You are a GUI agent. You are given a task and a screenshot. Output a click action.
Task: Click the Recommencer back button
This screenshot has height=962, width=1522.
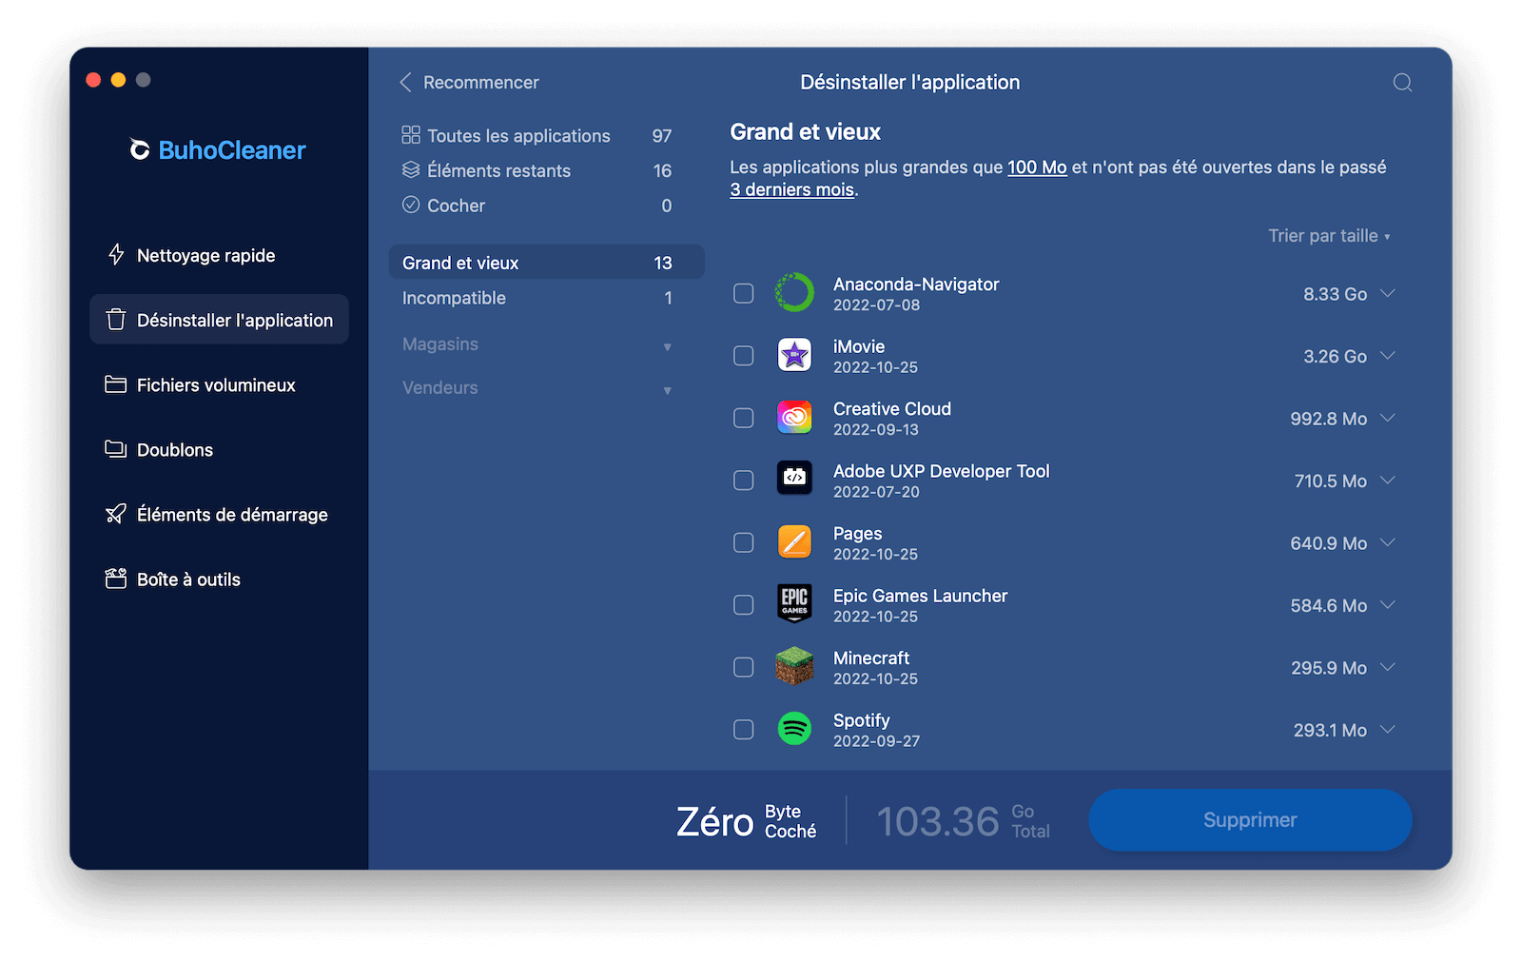pos(469,83)
